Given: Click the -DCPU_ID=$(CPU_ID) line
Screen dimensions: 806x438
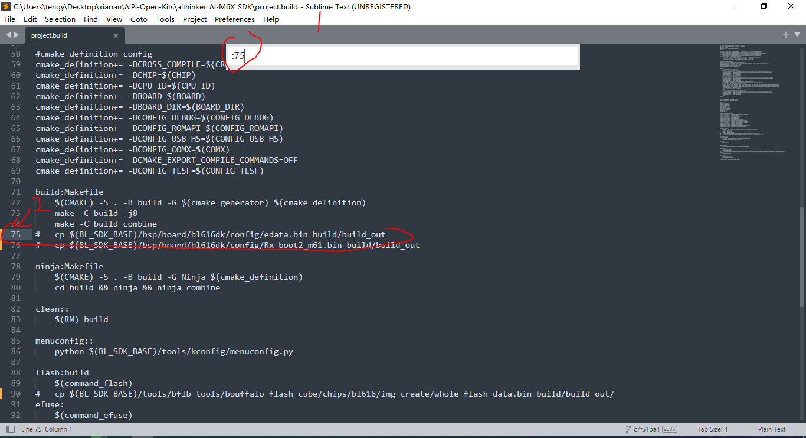Looking at the screenshot, I should coord(125,86).
